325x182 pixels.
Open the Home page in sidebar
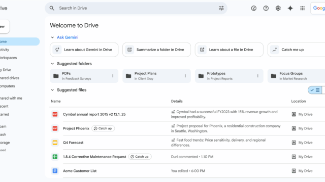(x=19, y=41)
